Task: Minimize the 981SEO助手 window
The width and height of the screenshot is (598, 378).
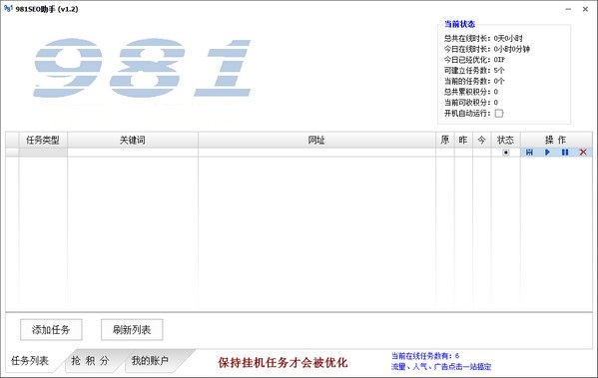Action: point(568,9)
